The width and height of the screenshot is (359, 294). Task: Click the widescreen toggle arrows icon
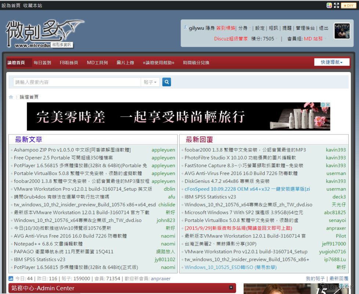click(336, 5)
